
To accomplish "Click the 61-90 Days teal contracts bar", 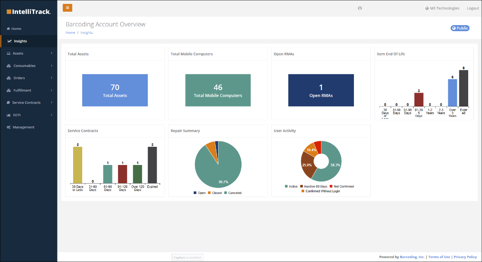I will click(108, 175).
